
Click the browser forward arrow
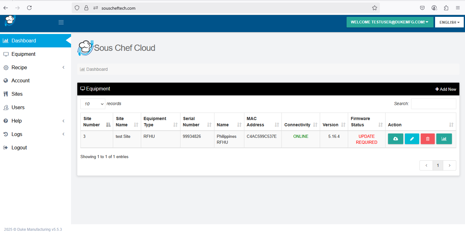(x=17, y=8)
